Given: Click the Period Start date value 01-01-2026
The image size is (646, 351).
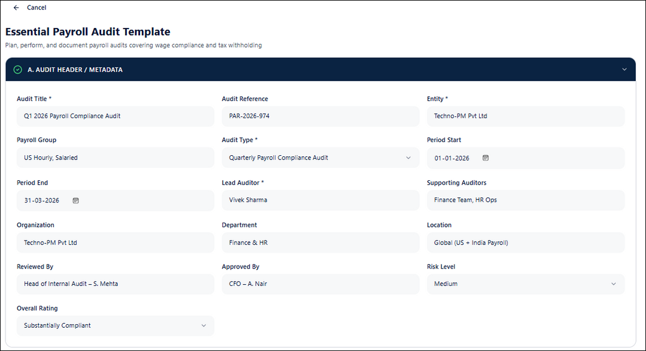Looking at the screenshot, I should pyautogui.click(x=452, y=158).
